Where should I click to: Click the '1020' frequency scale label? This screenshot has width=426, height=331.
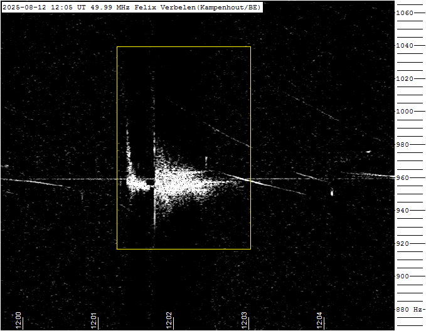[x=405, y=79]
